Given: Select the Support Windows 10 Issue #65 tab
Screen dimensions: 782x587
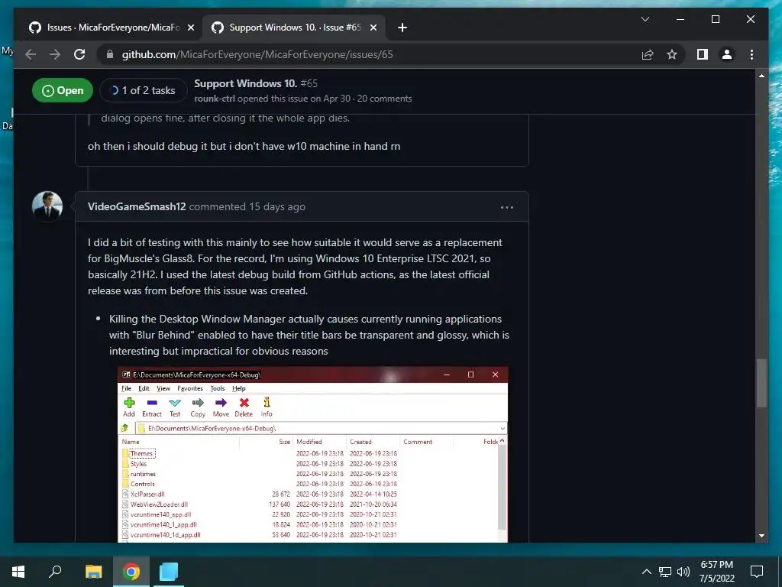Looking at the screenshot, I should click(293, 28).
